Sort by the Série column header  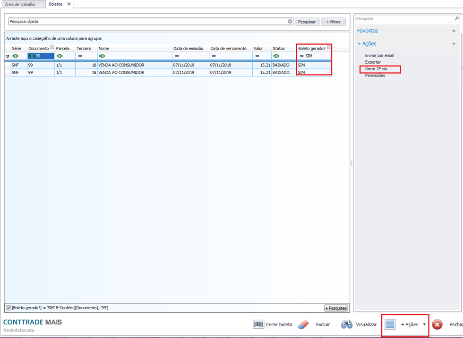point(19,48)
